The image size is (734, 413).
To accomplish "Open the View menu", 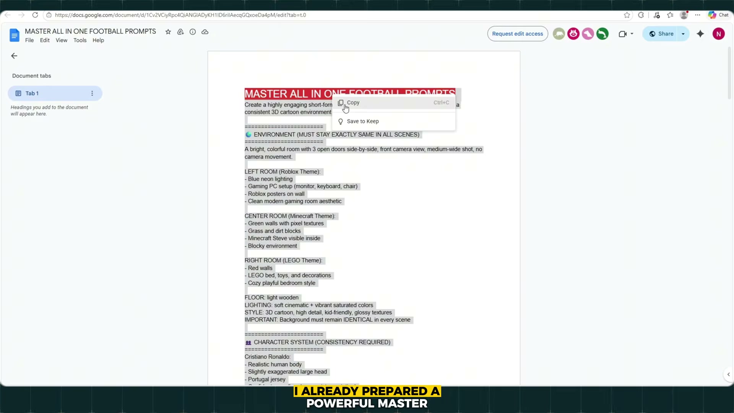I will tap(62, 40).
